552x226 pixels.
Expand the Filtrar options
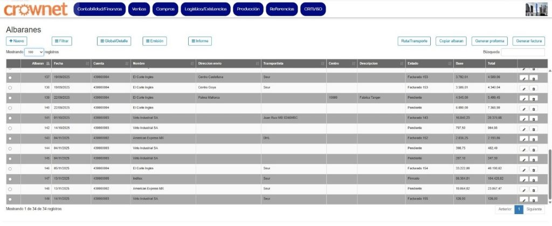[x=62, y=41]
